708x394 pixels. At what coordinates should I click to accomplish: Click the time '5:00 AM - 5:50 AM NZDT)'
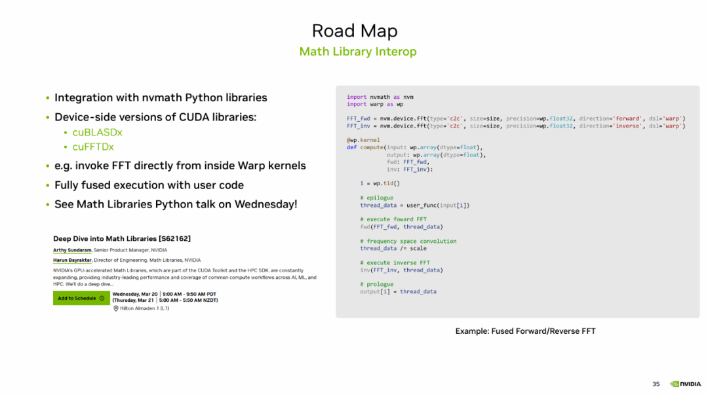tap(188, 300)
